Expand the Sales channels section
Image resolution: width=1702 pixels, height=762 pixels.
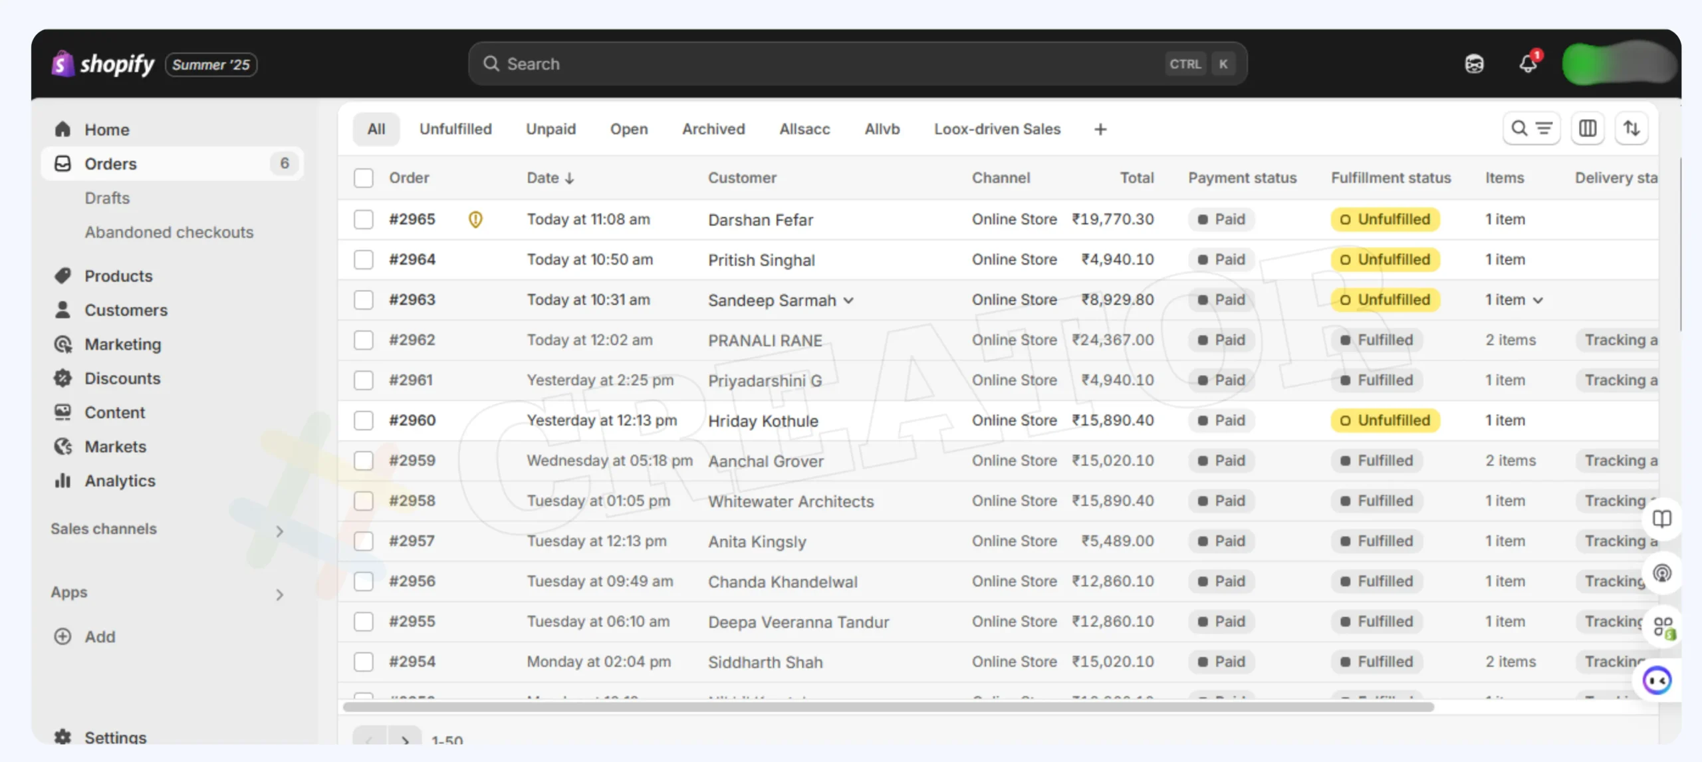[x=279, y=531]
